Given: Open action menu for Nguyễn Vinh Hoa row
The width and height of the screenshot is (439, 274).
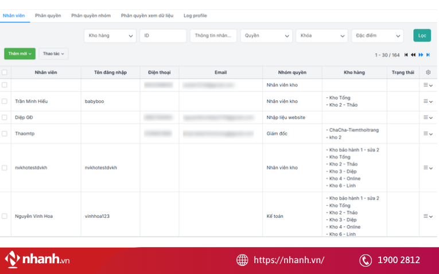Looking at the screenshot, I should tap(428, 216).
